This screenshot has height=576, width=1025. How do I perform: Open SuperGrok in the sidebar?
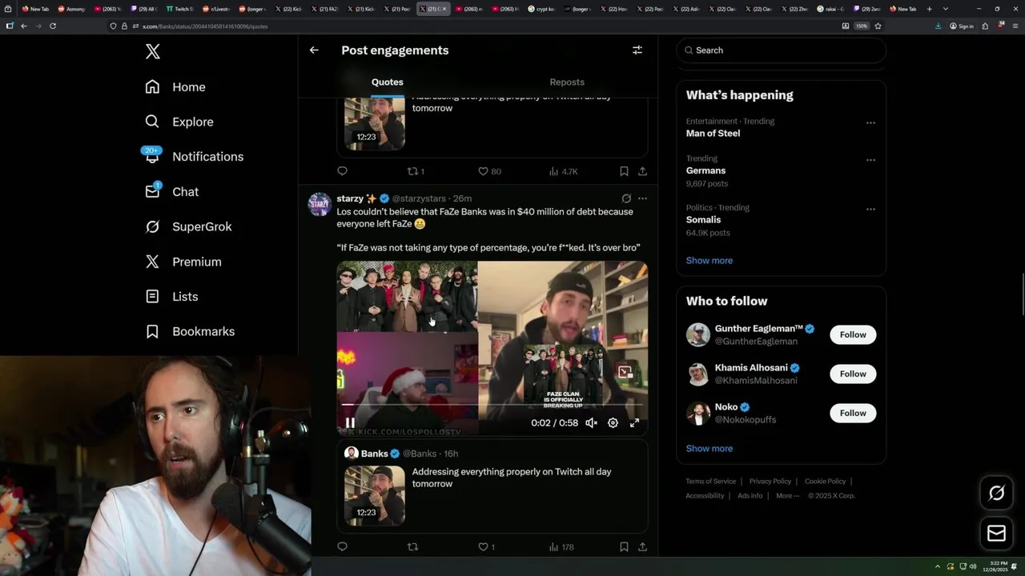(x=189, y=226)
